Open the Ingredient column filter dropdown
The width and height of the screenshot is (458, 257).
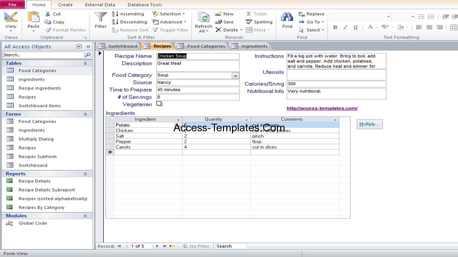[x=178, y=119]
